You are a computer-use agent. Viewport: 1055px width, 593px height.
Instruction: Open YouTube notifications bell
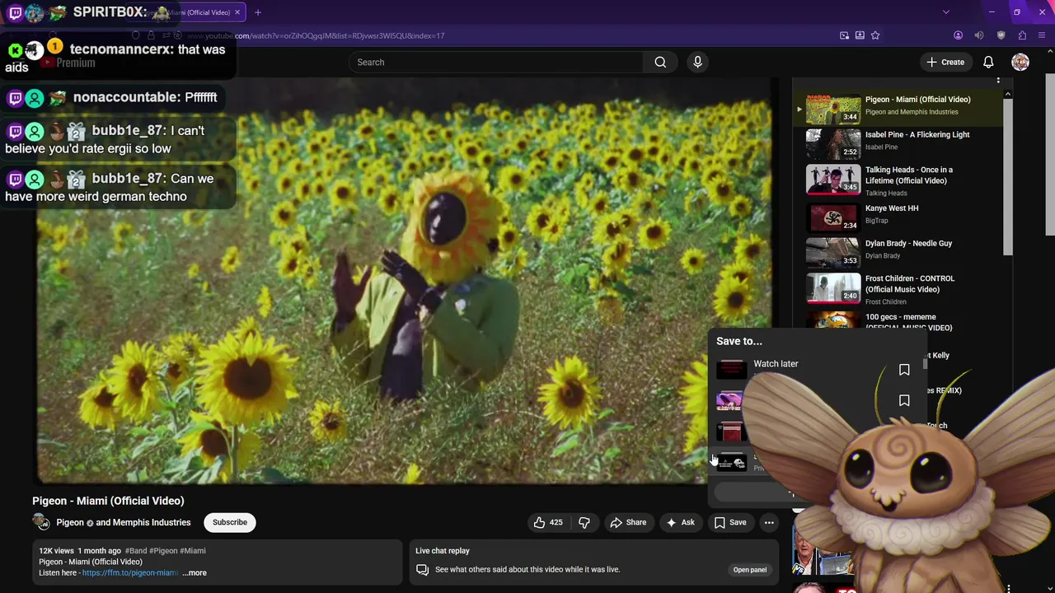pos(988,62)
